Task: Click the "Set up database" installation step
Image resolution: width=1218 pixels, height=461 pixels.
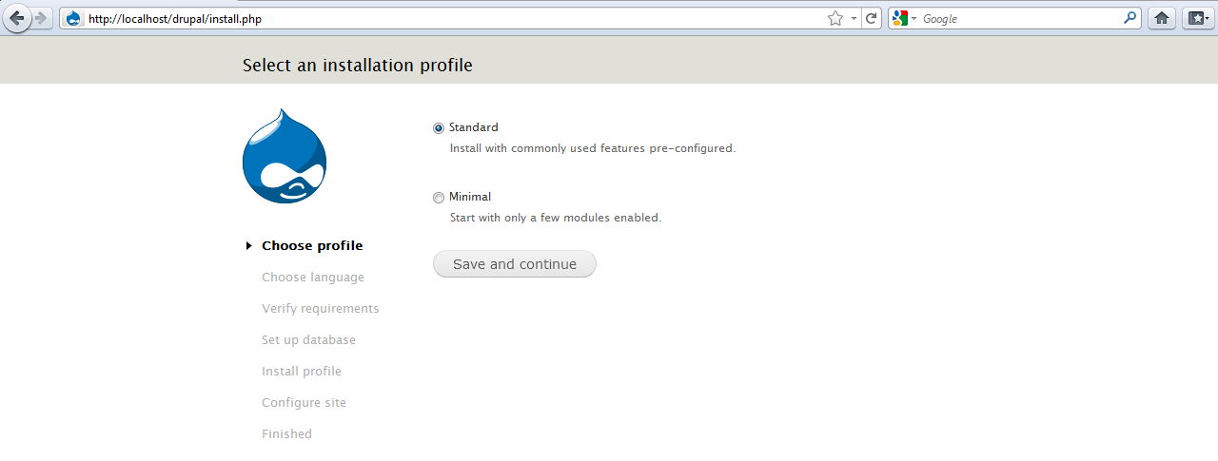Action: 308,339
